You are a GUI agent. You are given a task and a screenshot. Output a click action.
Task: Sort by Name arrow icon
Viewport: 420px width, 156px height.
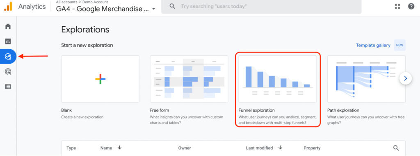pos(119,148)
